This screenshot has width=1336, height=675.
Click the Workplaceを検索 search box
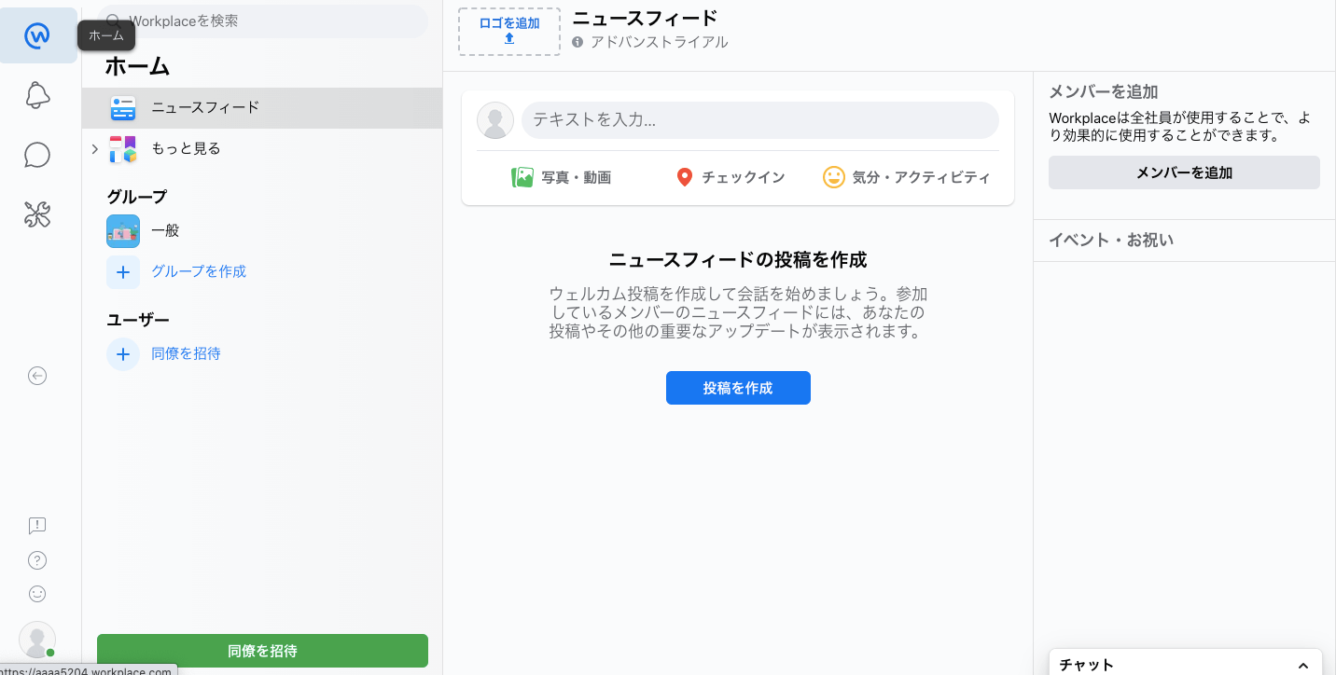271,21
